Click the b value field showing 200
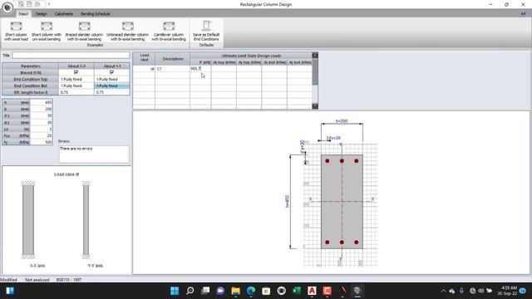The width and height of the screenshot is (532, 299). [42, 109]
